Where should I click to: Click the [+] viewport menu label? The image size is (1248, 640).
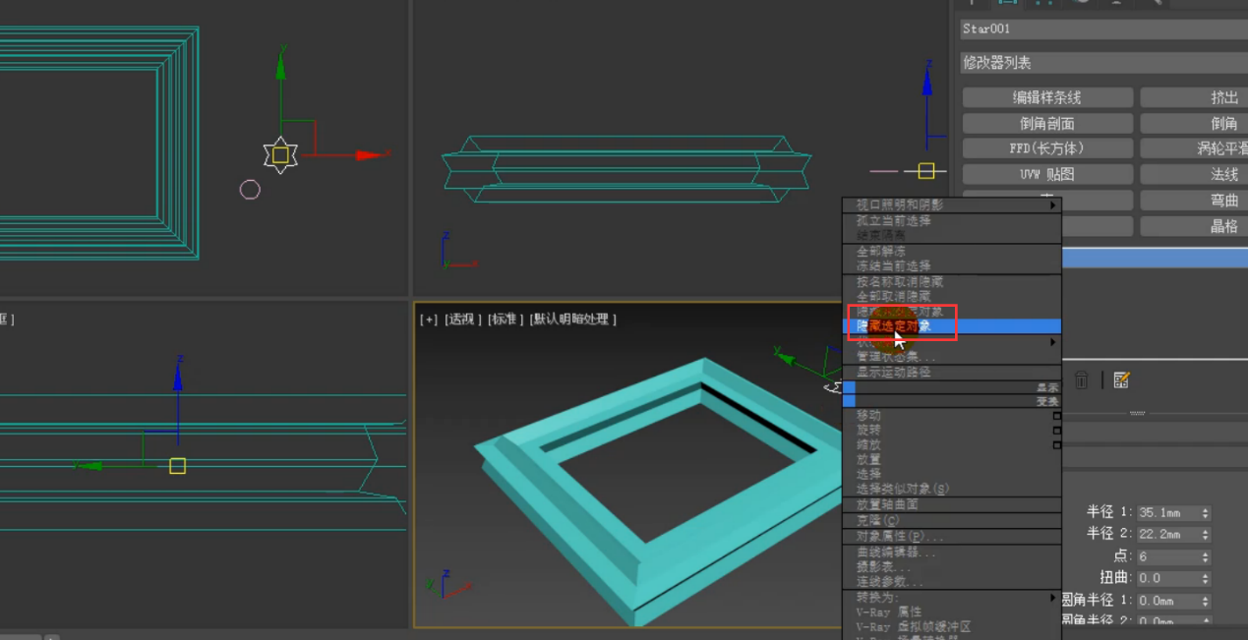tap(429, 320)
